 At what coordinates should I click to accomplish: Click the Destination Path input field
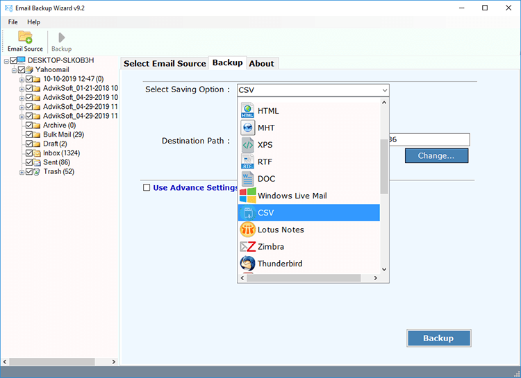click(x=429, y=139)
